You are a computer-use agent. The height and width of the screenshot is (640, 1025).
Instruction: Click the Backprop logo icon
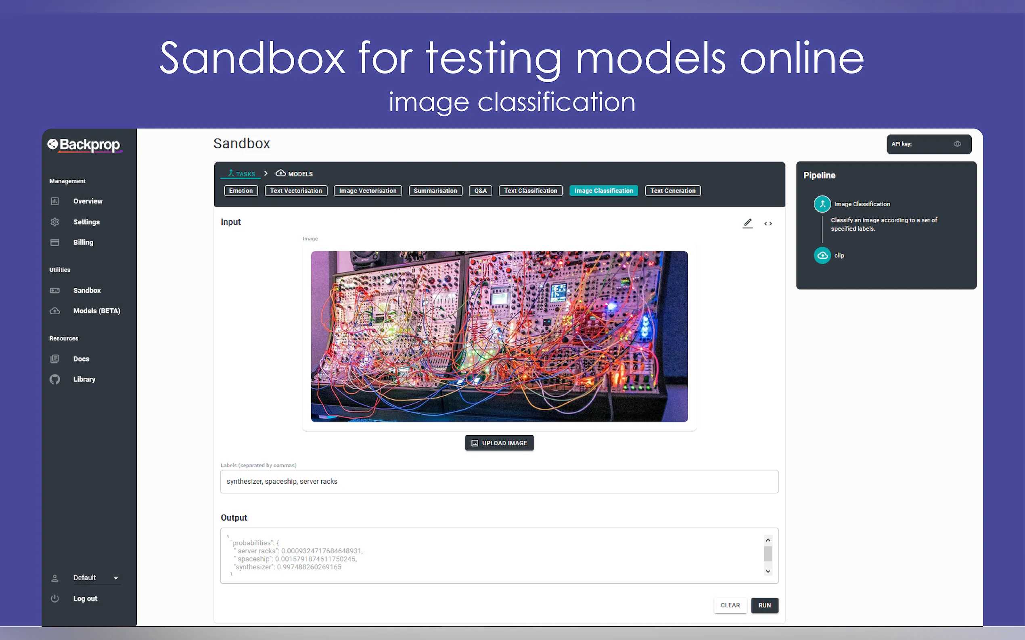(x=52, y=144)
